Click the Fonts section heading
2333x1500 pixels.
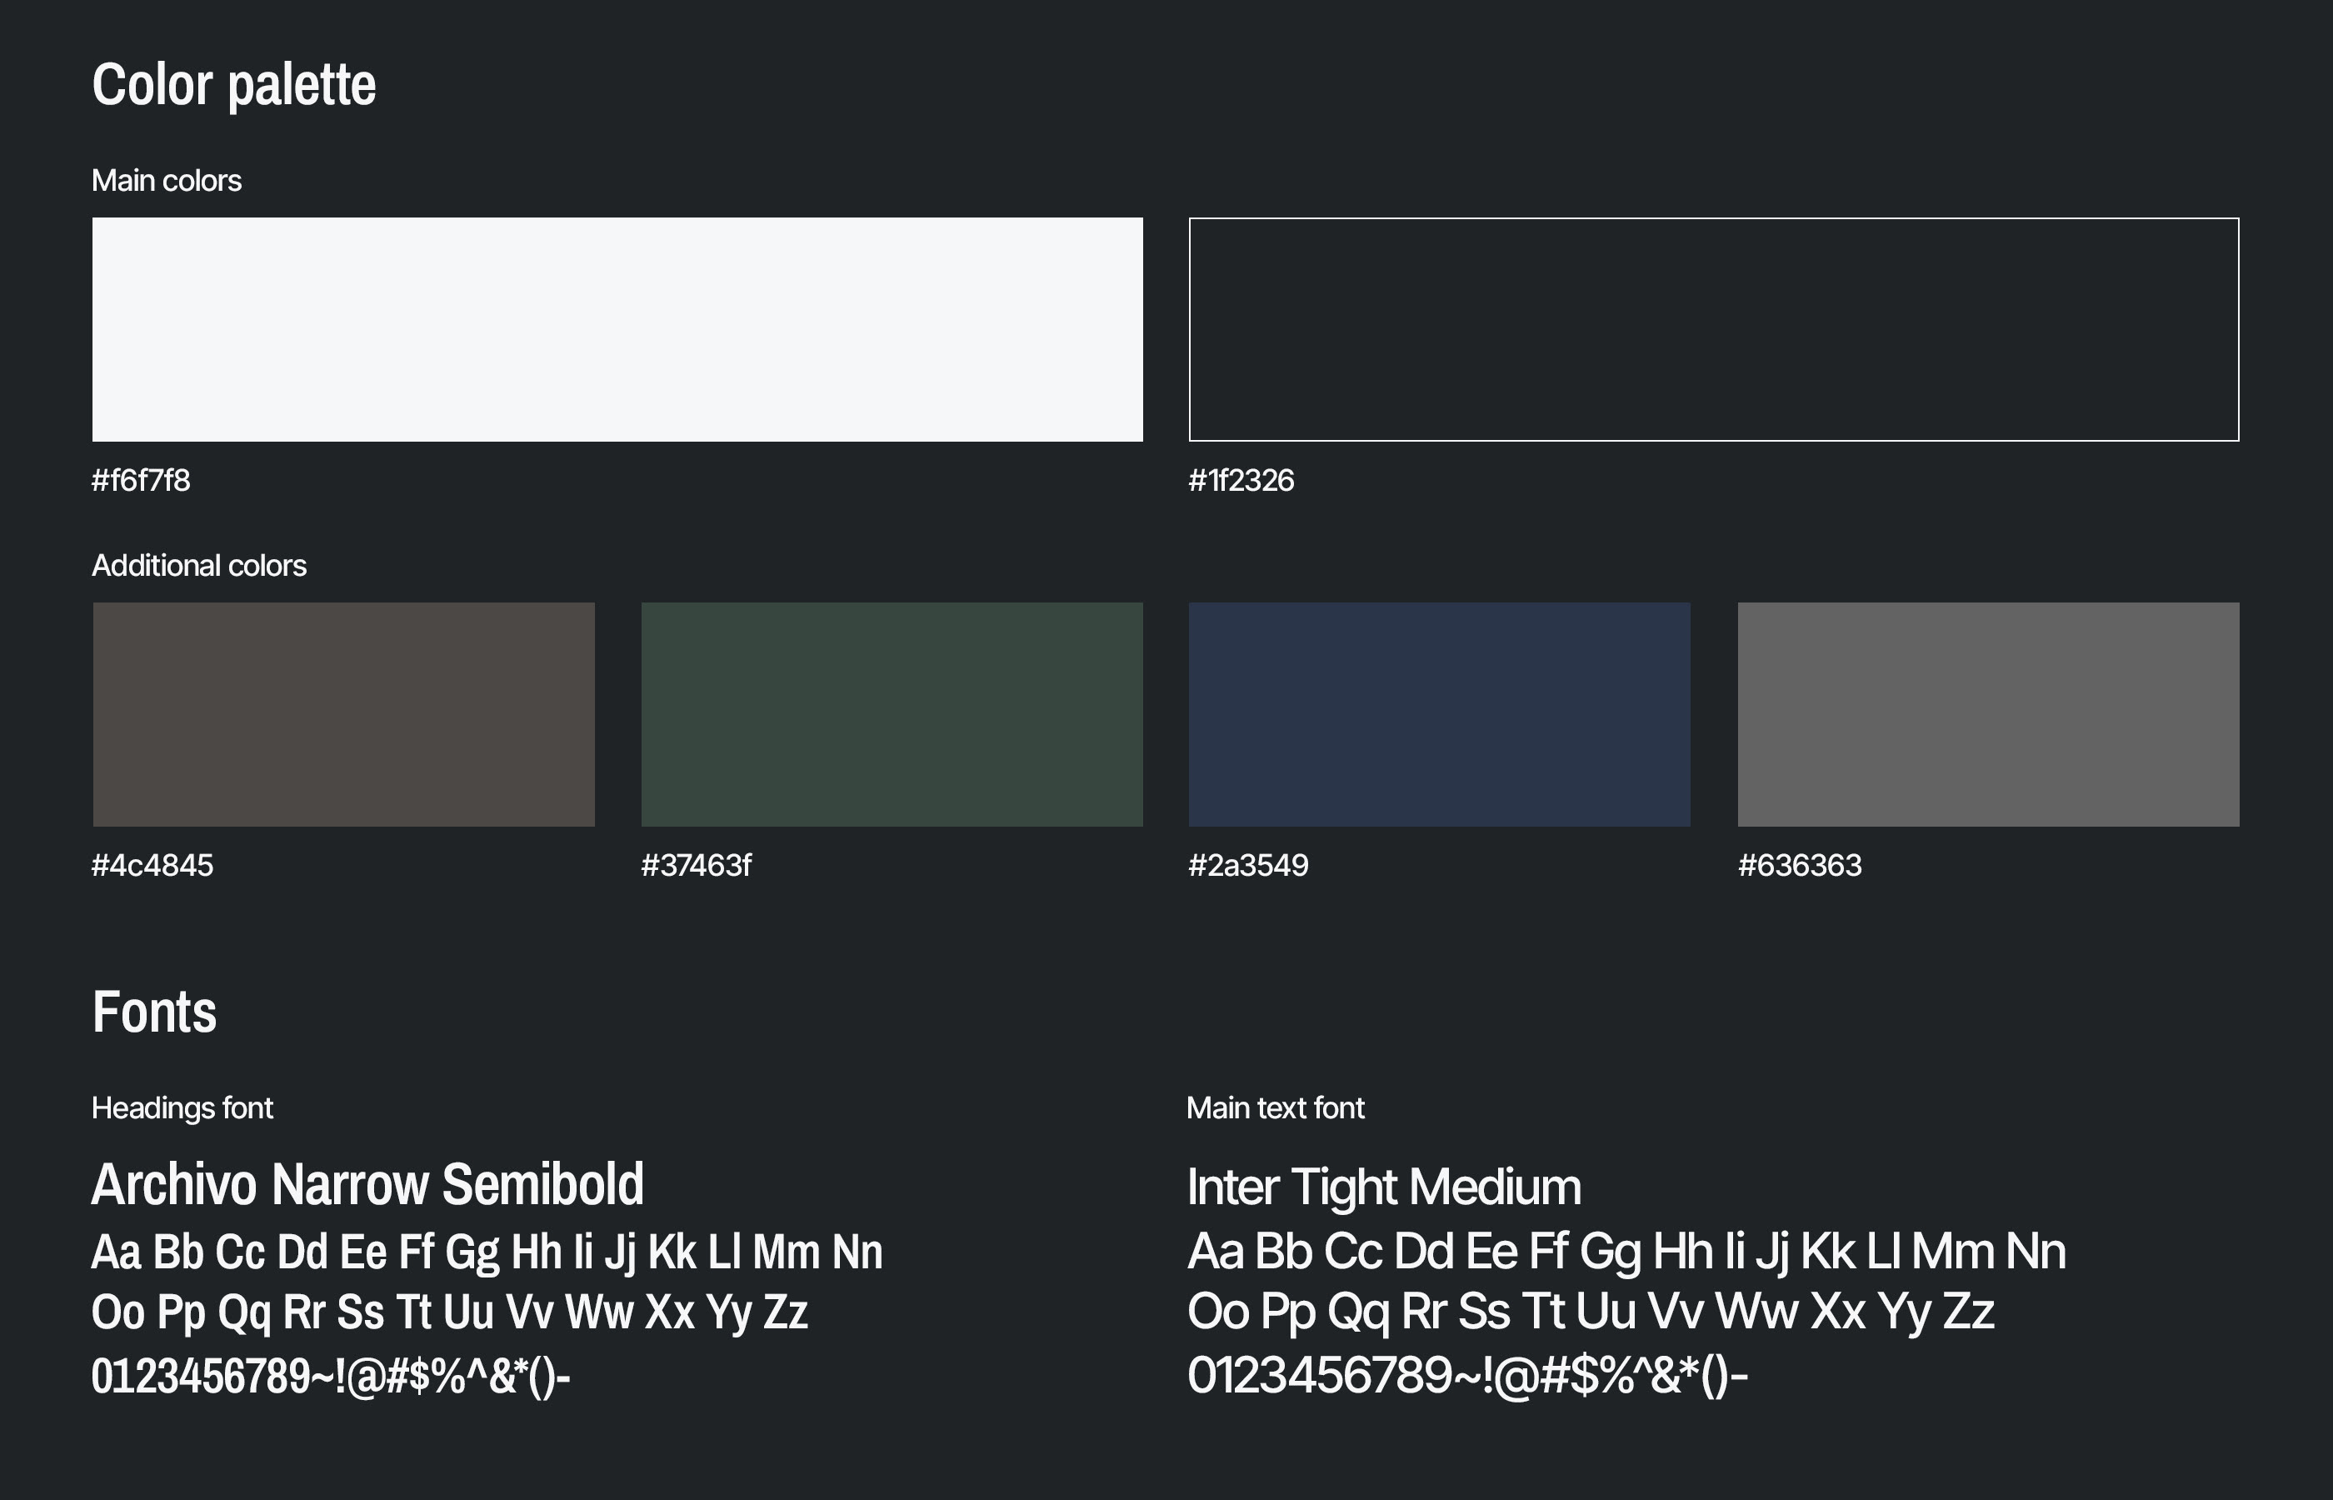point(154,1012)
